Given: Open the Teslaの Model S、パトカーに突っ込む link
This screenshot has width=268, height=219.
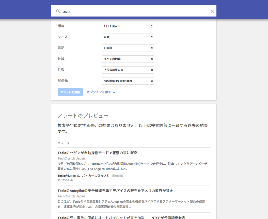Looking at the screenshot, I should [83, 176].
